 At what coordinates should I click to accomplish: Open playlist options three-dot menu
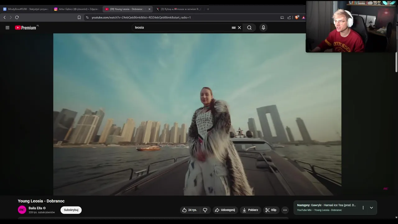point(363,208)
